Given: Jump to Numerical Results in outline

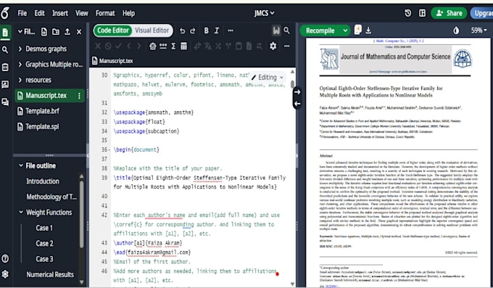Looking at the screenshot, I should (50, 274).
